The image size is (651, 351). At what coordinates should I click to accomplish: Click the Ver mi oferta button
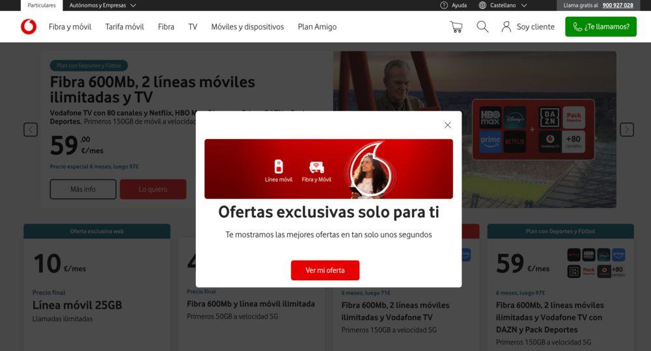[x=325, y=270]
